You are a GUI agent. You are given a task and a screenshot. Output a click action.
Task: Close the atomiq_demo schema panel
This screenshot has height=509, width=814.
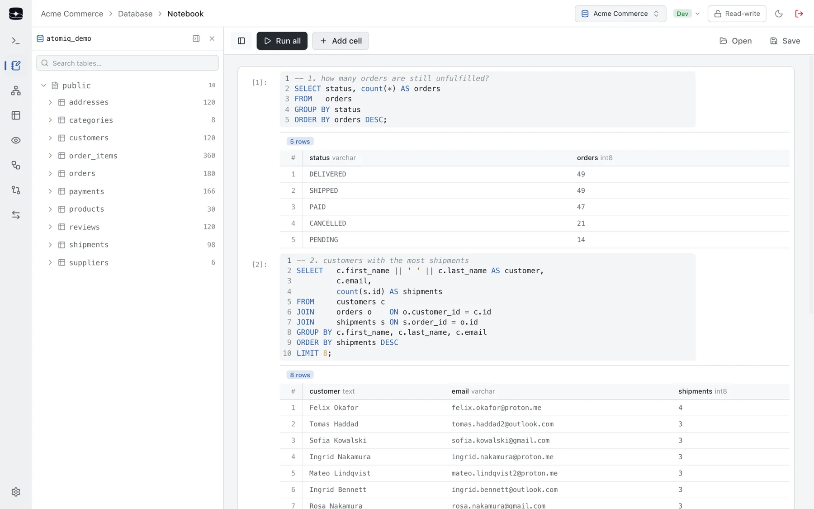212,38
